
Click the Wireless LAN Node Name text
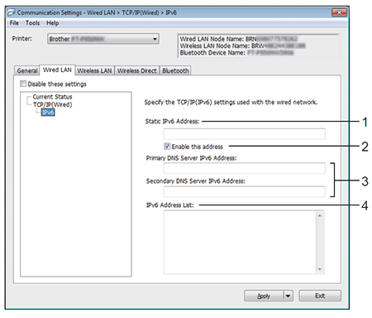point(242,46)
